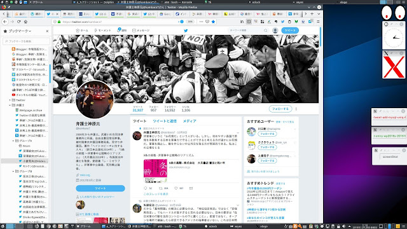View the 1,106 likes count
Screen dimensions: 407x229
coord(186,109)
